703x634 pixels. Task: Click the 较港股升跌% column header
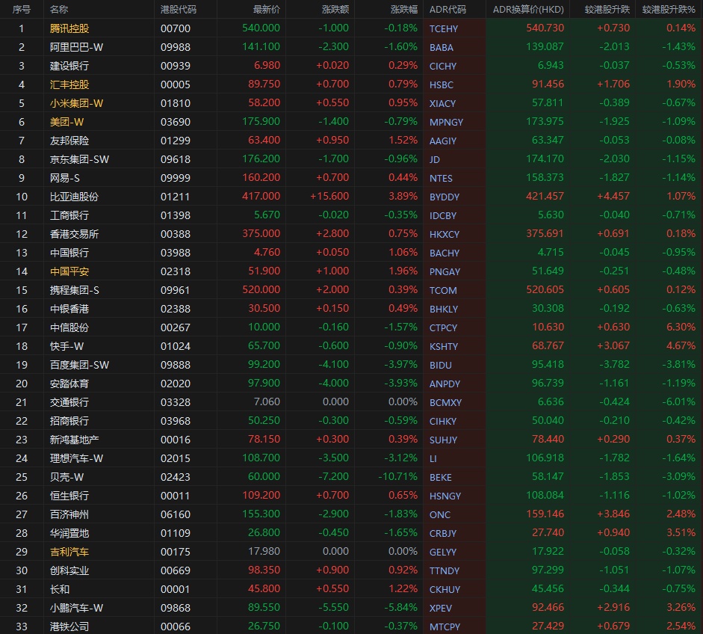click(669, 10)
